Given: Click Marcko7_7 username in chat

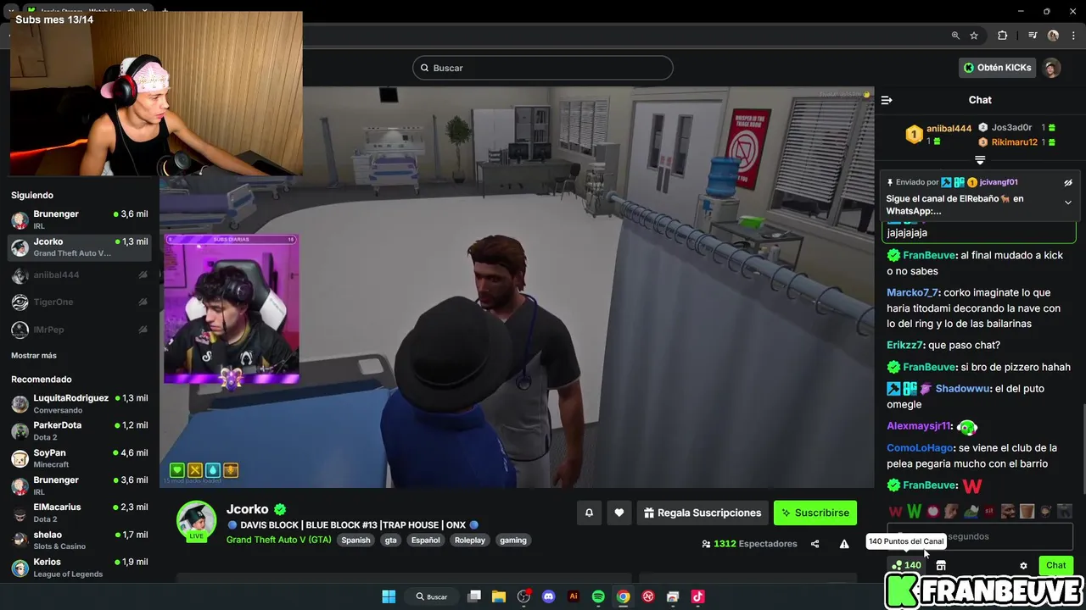Looking at the screenshot, I should point(912,292).
